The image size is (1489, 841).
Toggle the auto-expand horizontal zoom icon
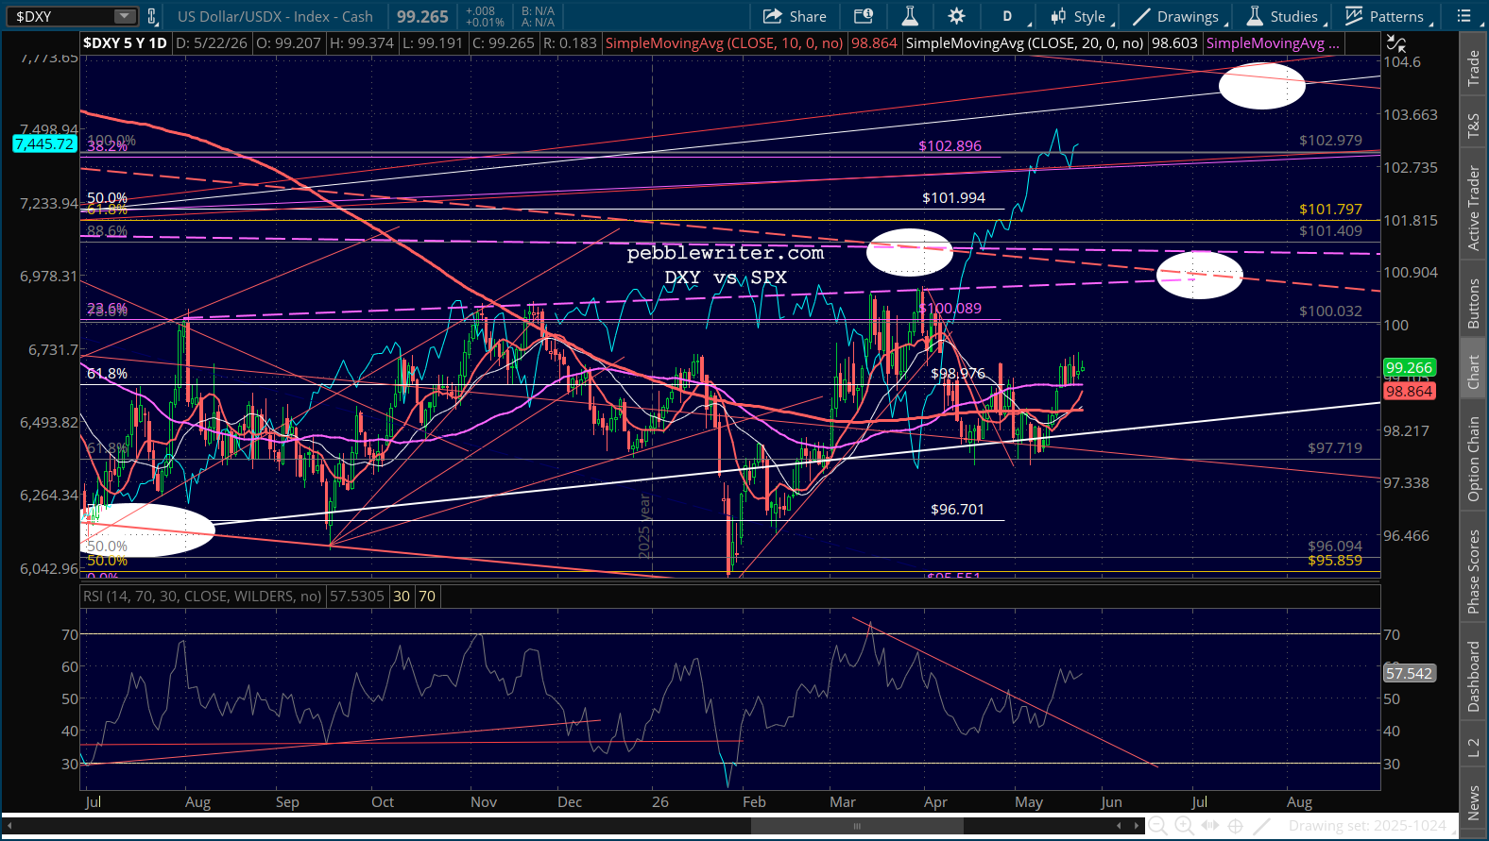pyautogui.click(x=1209, y=826)
